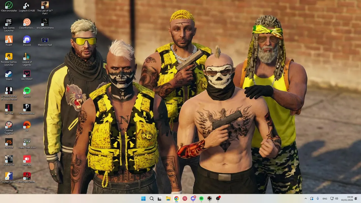Screen dimensions: 361x203
Task: Launch Logitech G HUB shortcut
Action: [27, 7]
